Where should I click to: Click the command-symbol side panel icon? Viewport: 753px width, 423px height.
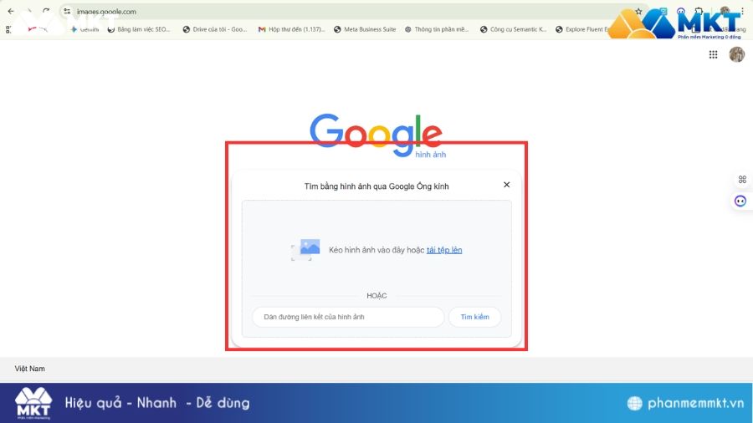pyautogui.click(x=742, y=180)
